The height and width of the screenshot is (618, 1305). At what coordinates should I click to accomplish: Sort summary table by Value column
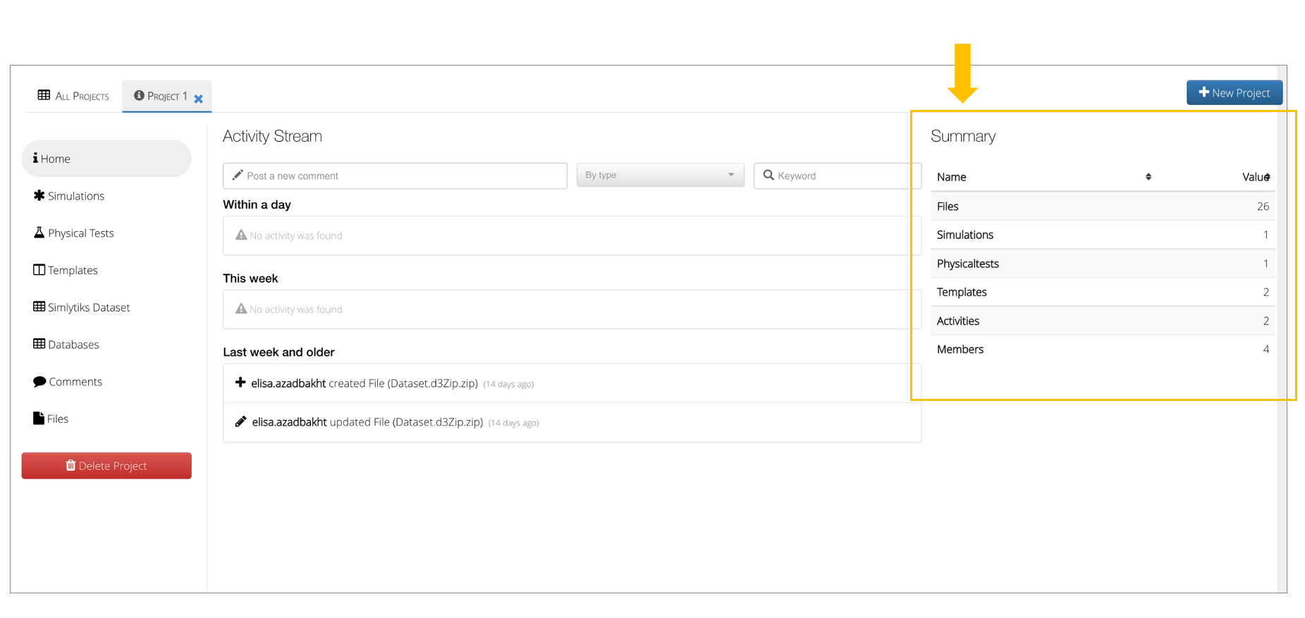[1267, 177]
